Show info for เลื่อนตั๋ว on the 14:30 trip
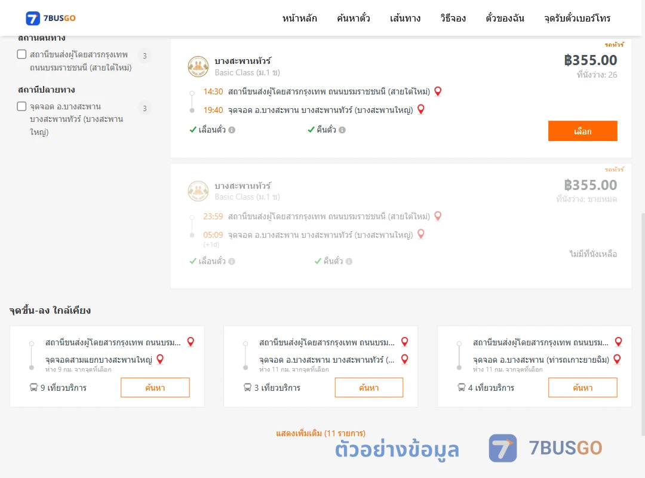This screenshot has height=478, width=645. pyautogui.click(x=232, y=130)
